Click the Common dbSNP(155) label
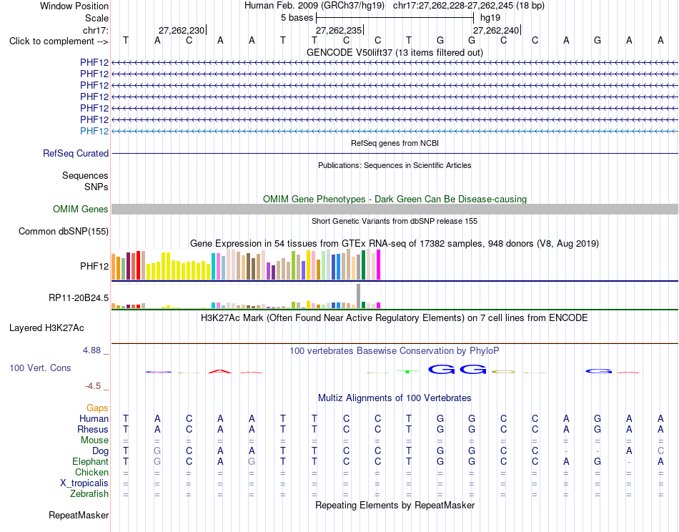This screenshot has width=679, height=532. 64,232
